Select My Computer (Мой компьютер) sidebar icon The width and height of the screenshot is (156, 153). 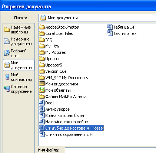7,77
